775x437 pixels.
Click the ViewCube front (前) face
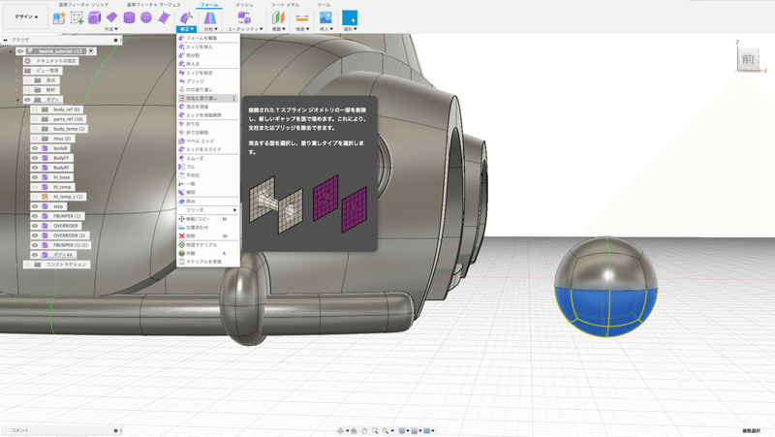tap(747, 60)
